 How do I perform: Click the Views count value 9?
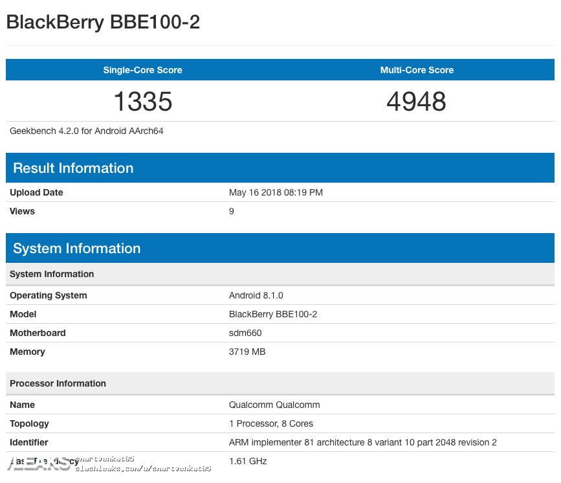232,211
